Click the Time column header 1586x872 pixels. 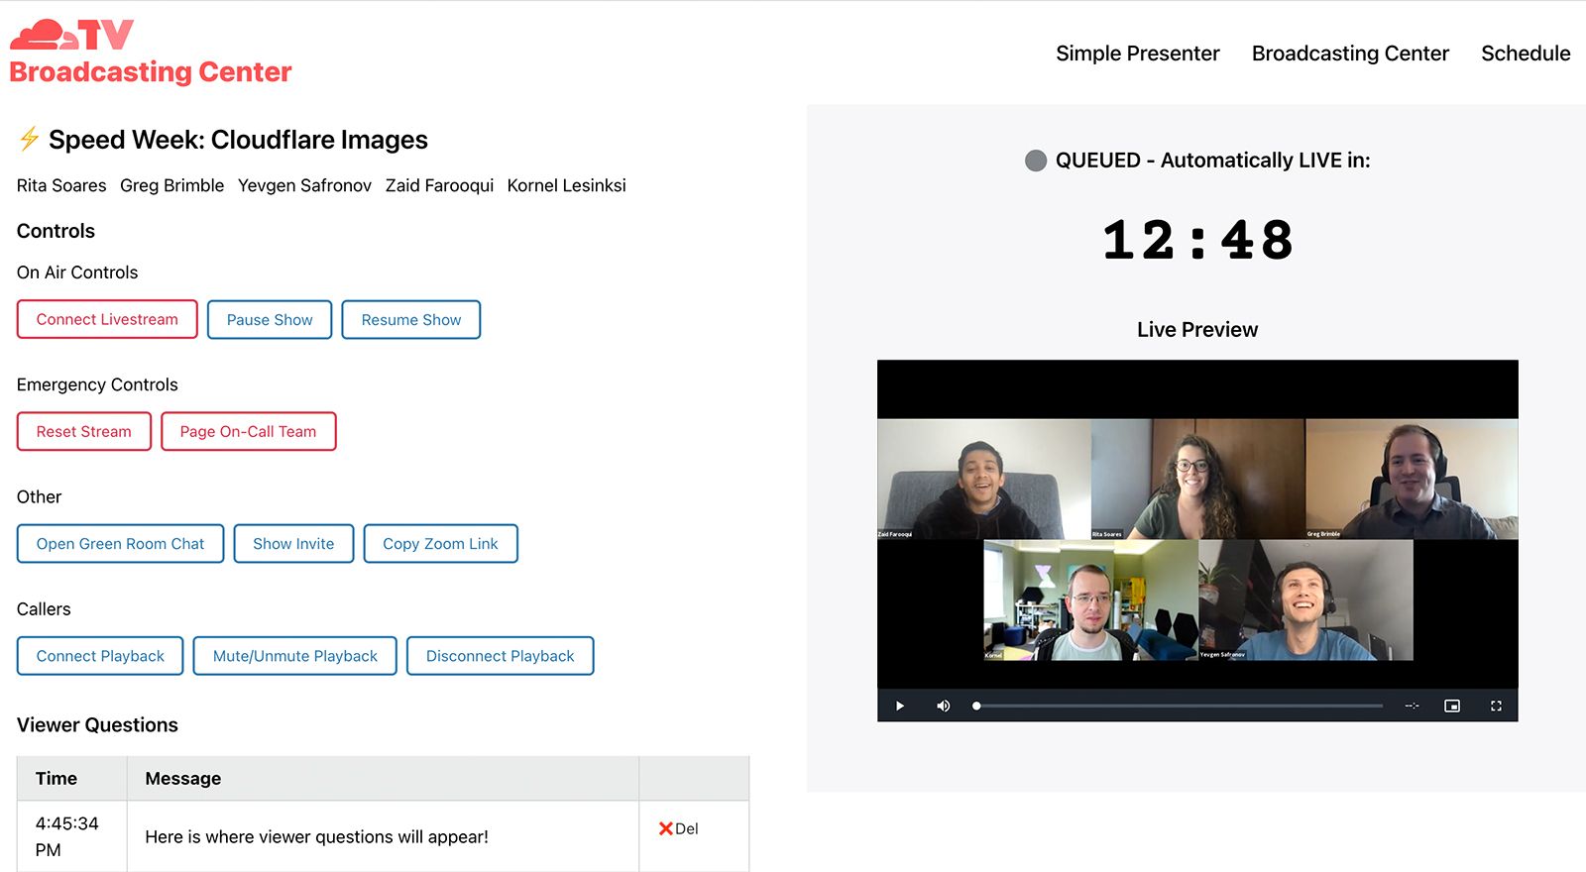[x=71, y=779]
